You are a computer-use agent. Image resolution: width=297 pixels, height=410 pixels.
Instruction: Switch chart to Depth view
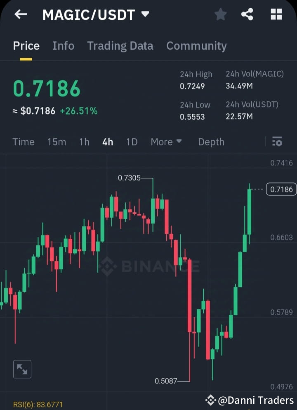click(x=211, y=142)
